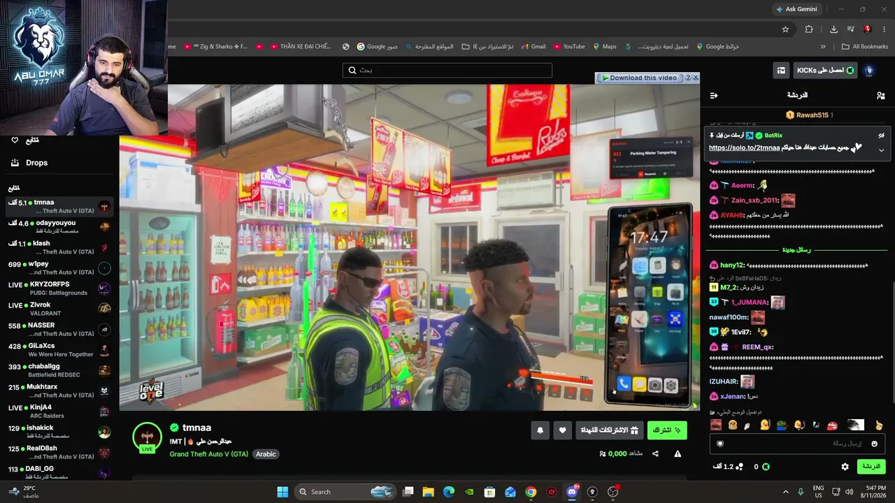The width and height of the screenshot is (895, 503).
Task: Open KRYZORFPS channel from sidebar
Action: click(x=59, y=289)
